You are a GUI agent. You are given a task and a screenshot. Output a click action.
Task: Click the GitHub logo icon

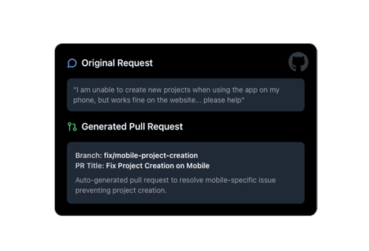[x=299, y=62]
